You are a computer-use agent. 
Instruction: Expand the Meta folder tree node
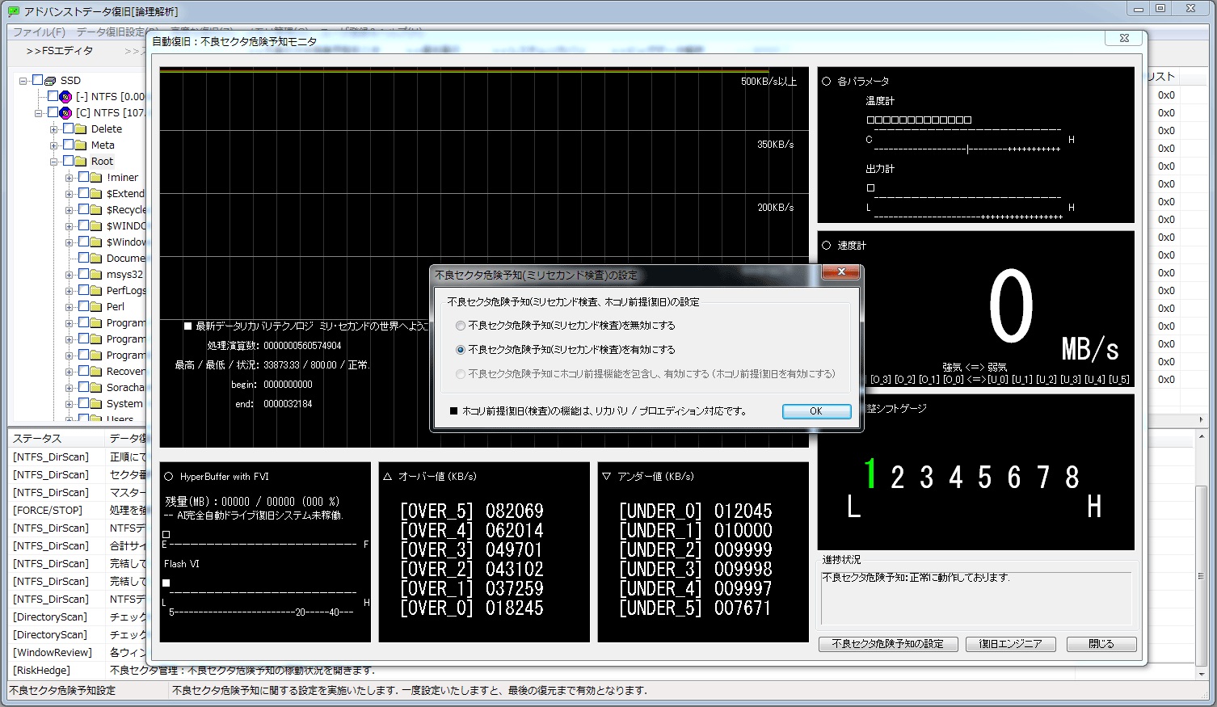pyautogui.click(x=54, y=145)
